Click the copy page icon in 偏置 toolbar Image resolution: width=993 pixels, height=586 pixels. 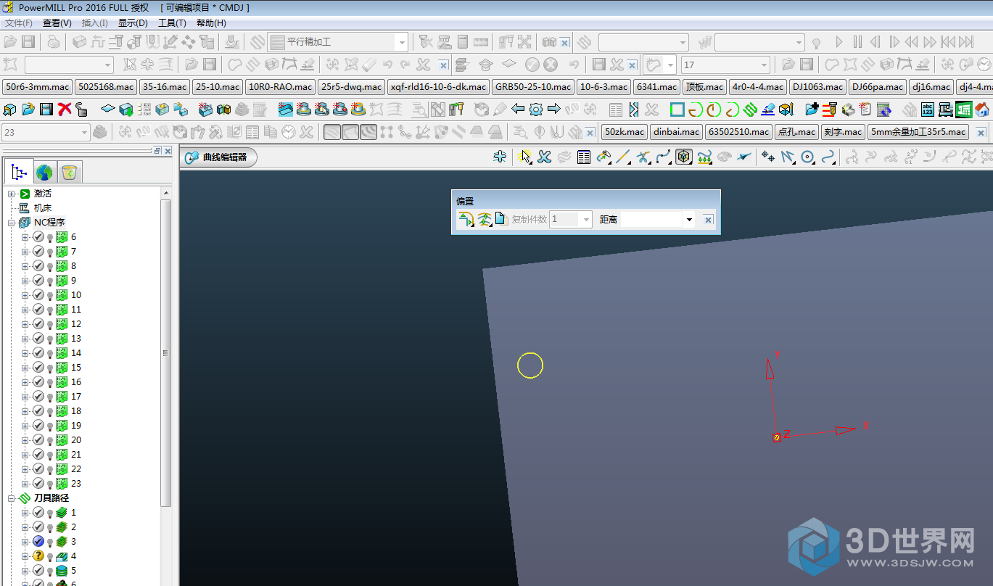pos(501,219)
